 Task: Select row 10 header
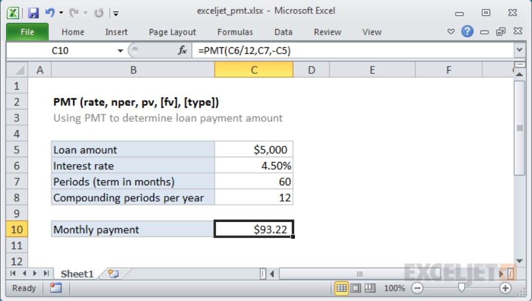[x=17, y=230]
